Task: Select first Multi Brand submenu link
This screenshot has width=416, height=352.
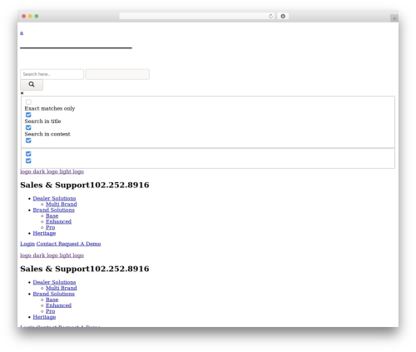Action: point(62,204)
